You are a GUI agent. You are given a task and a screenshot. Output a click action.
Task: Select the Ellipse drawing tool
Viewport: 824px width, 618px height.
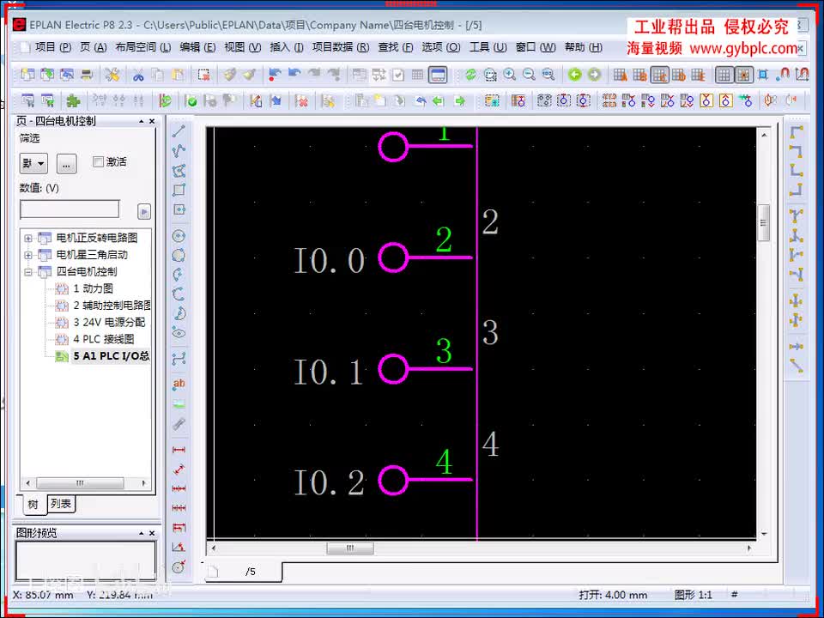pos(179,333)
